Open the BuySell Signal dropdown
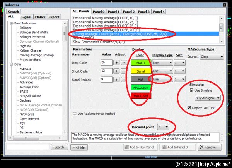 tap(208, 98)
